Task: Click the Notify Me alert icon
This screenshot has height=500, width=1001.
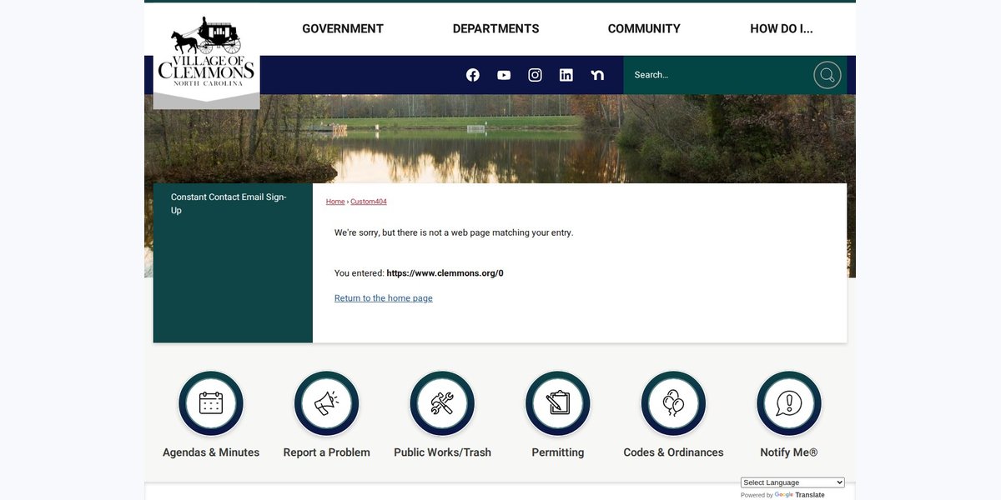Action: coord(789,404)
